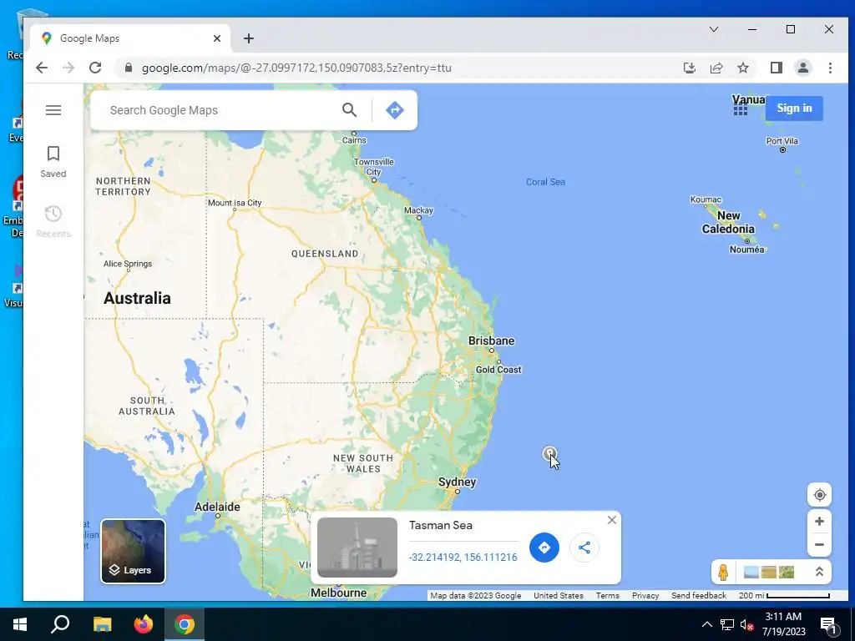Image resolution: width=855 pixels, height=641 pixels.
Task: Click the address bar URL
Action: [x=296, y=68]
